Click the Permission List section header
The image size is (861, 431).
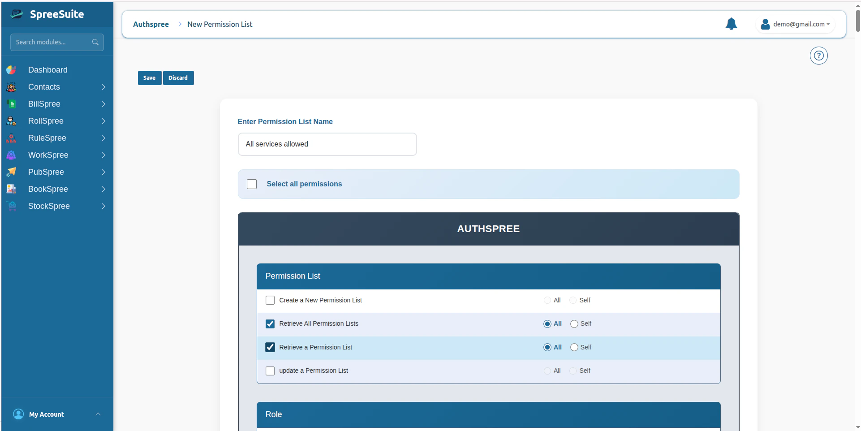(x=489, y=276)
